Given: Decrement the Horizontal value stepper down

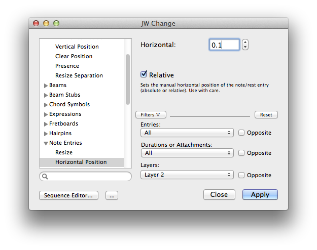Looking at the screenshot, I should [x=245, y=48].
